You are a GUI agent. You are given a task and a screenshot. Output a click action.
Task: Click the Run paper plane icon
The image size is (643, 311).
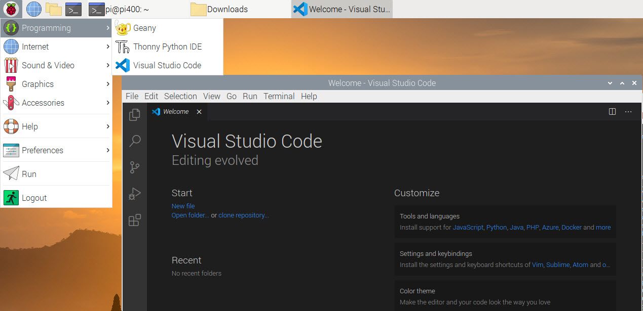11,174
